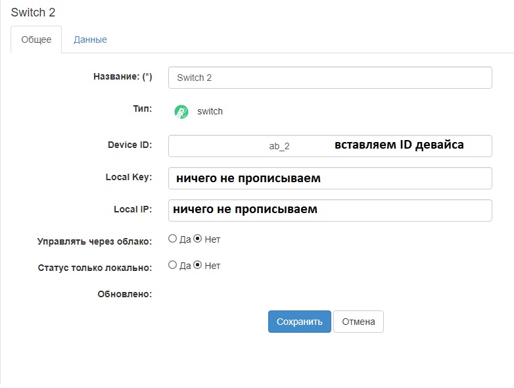Save with the Сохранить button
514x388 pixels.
(300, 322)
